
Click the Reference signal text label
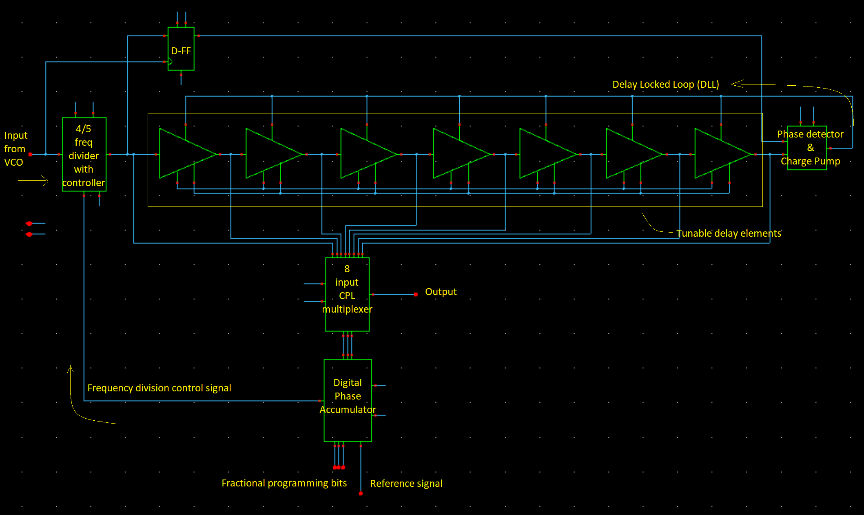[406, 484]
